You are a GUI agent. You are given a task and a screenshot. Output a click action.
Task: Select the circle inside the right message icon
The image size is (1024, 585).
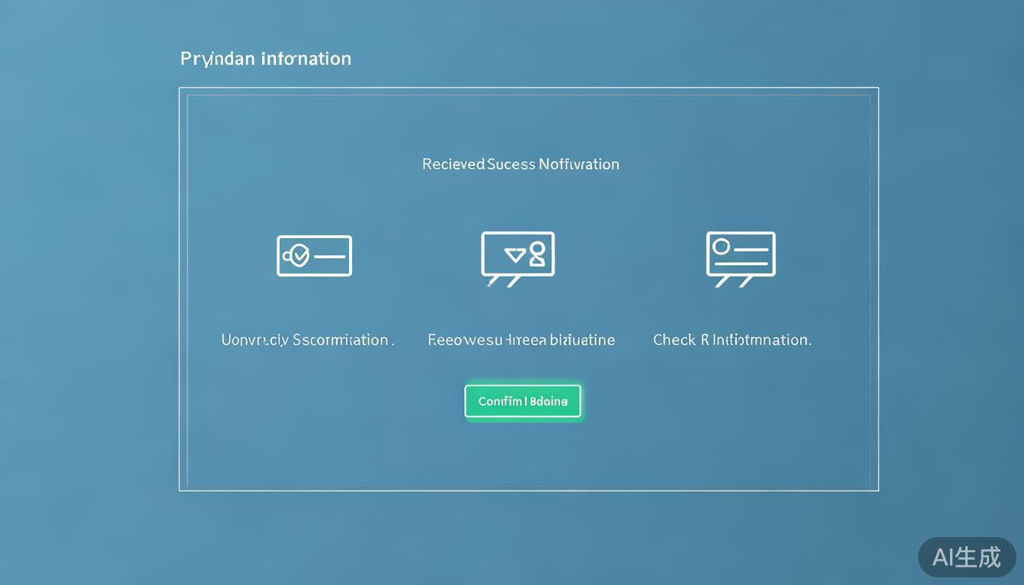point(721,246)
